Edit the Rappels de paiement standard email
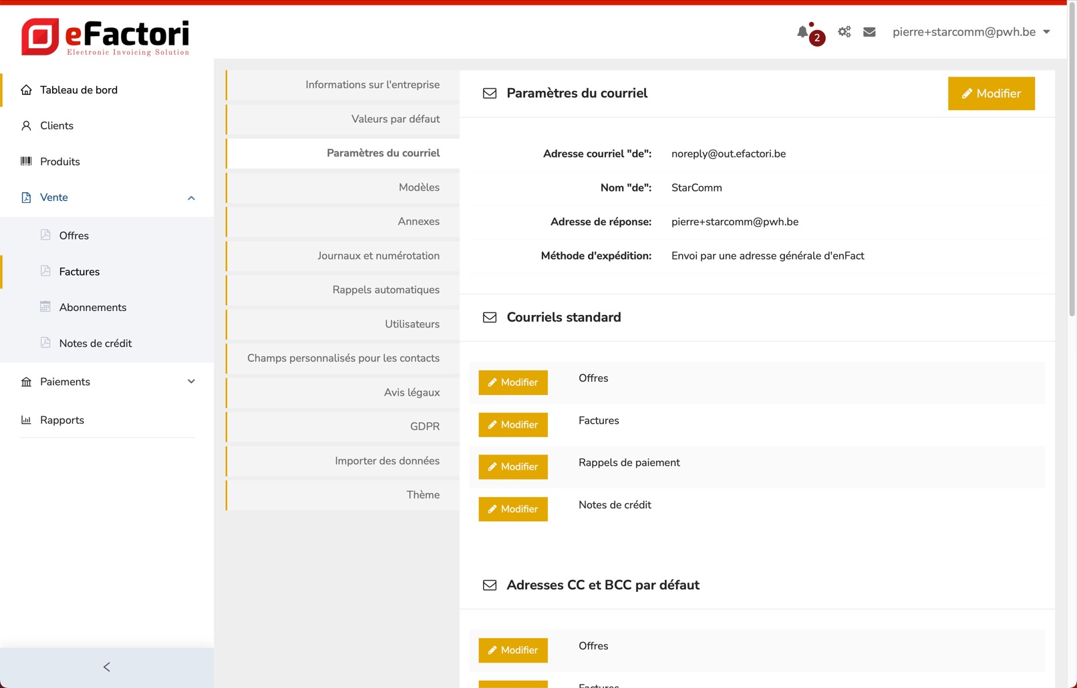Image resolution: width=1077 pixels, height=688 pixels. coord(512,466)
